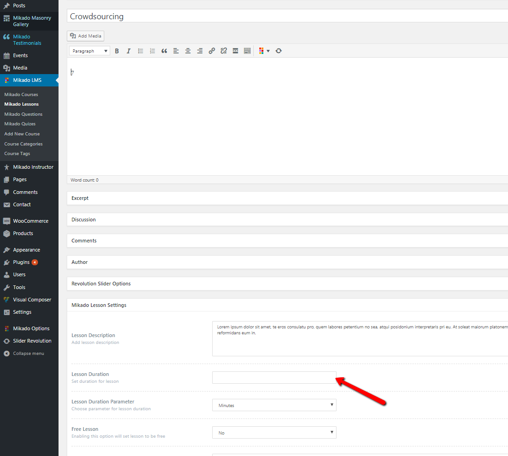Open Mikado Instructor menu
The image size is (508, 456).
click(29, 167)
